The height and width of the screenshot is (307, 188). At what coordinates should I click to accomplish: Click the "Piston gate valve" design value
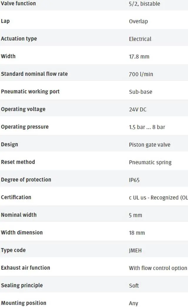coord(150,145)
